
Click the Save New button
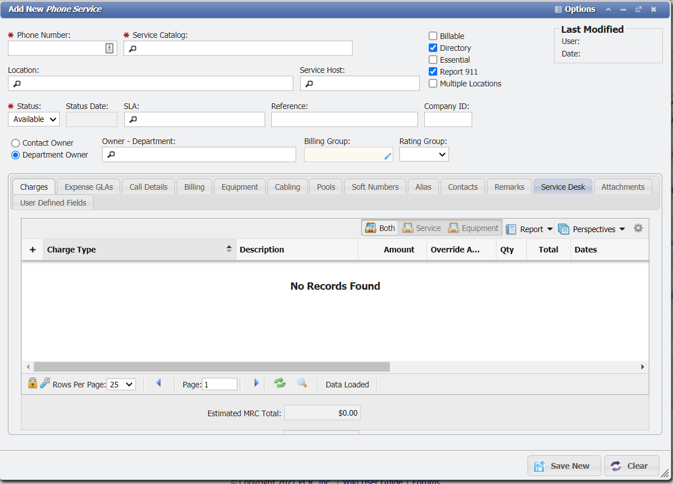564,465
